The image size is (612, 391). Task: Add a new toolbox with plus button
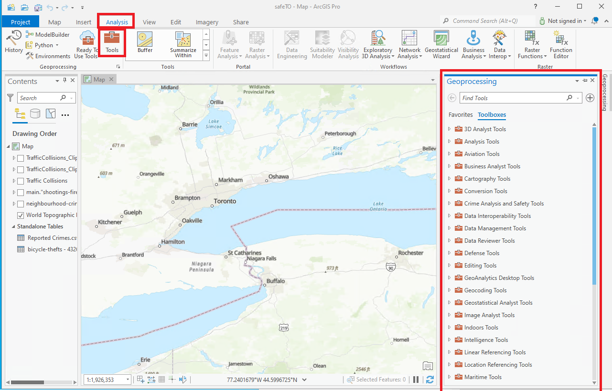click(590, 98)
